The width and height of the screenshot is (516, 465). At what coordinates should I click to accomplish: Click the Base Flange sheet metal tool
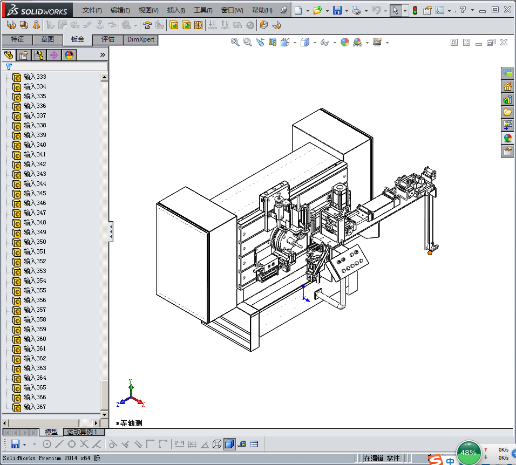(x=11, y=25)
